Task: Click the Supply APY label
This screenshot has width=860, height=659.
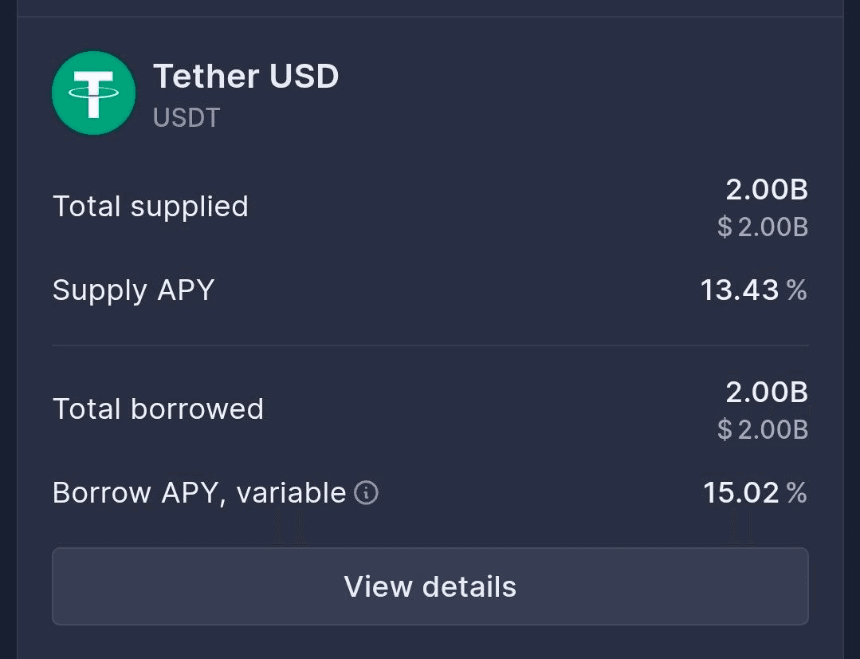Action: [134, 290]
